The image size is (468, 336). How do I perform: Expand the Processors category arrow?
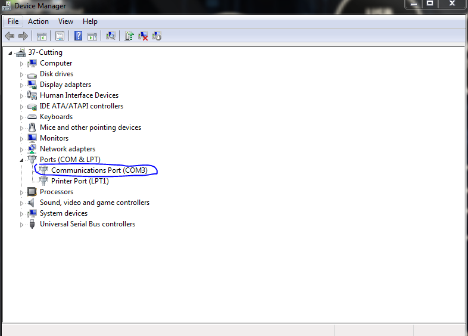[x=21, y=192]
